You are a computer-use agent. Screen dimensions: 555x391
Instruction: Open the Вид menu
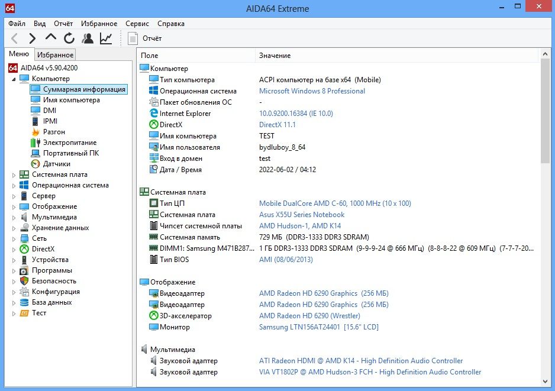pyautogui.click(x=40, y=24)
